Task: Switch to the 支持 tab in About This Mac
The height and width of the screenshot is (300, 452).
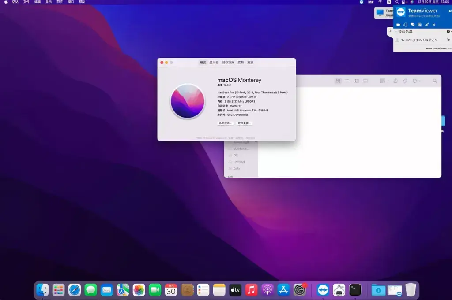Action: (x=241, y=63)
